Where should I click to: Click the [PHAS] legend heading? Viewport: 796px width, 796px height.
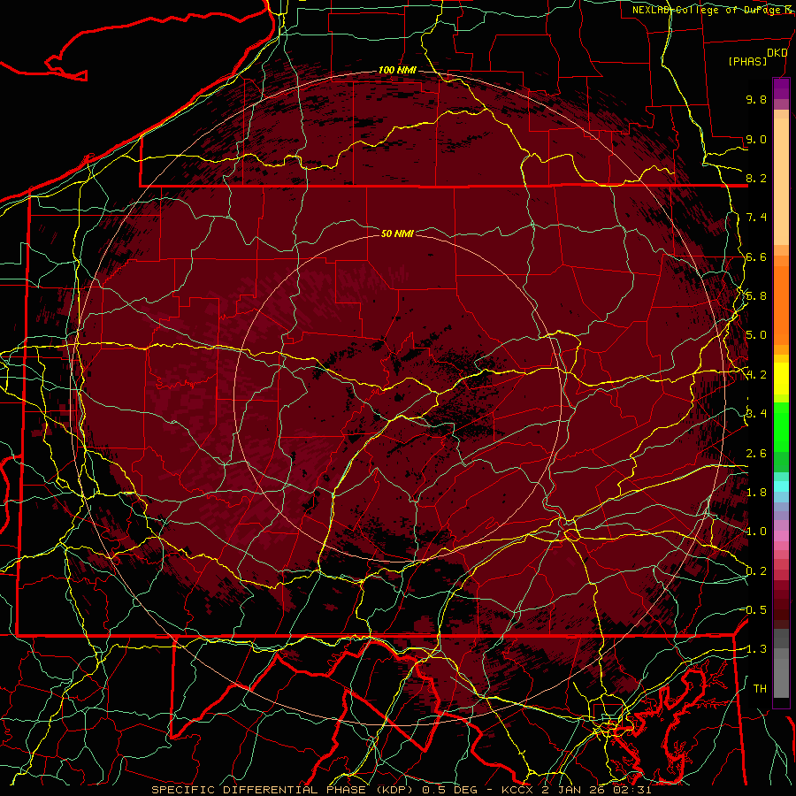[747, 61]
